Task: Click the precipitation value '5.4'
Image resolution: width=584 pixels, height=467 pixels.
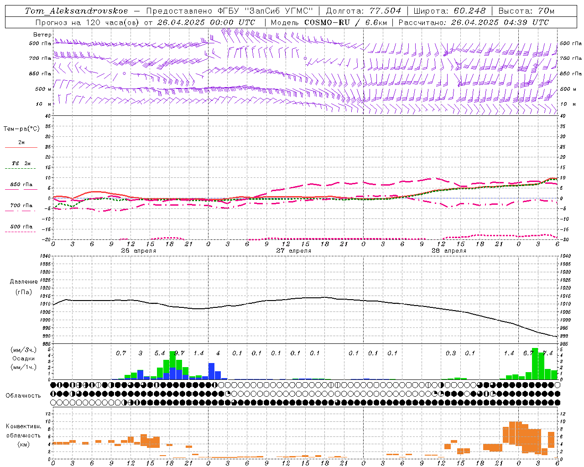Action: point(160,353)
